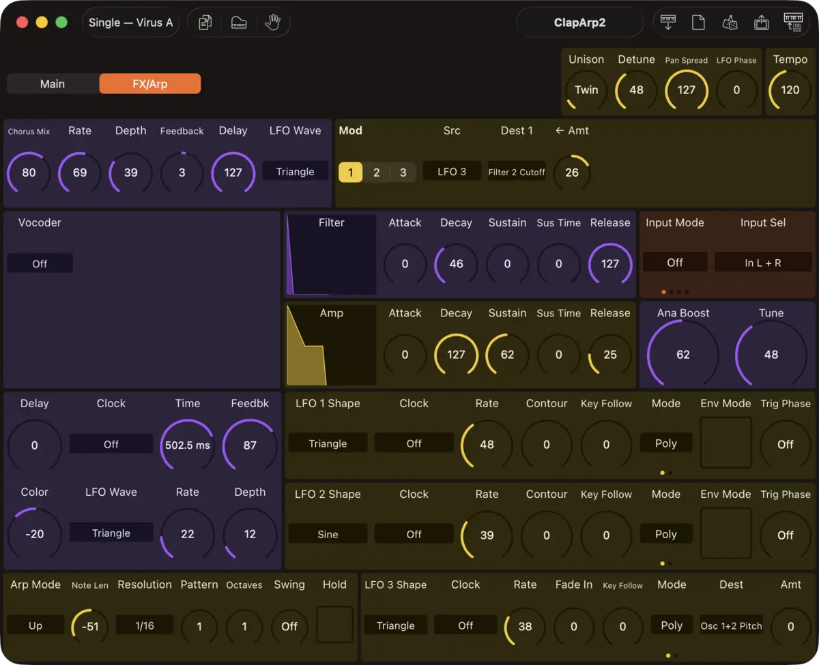Click the copy patch documents icon
The width and height of the screenshot is (819, 665).
coord(205,23)
